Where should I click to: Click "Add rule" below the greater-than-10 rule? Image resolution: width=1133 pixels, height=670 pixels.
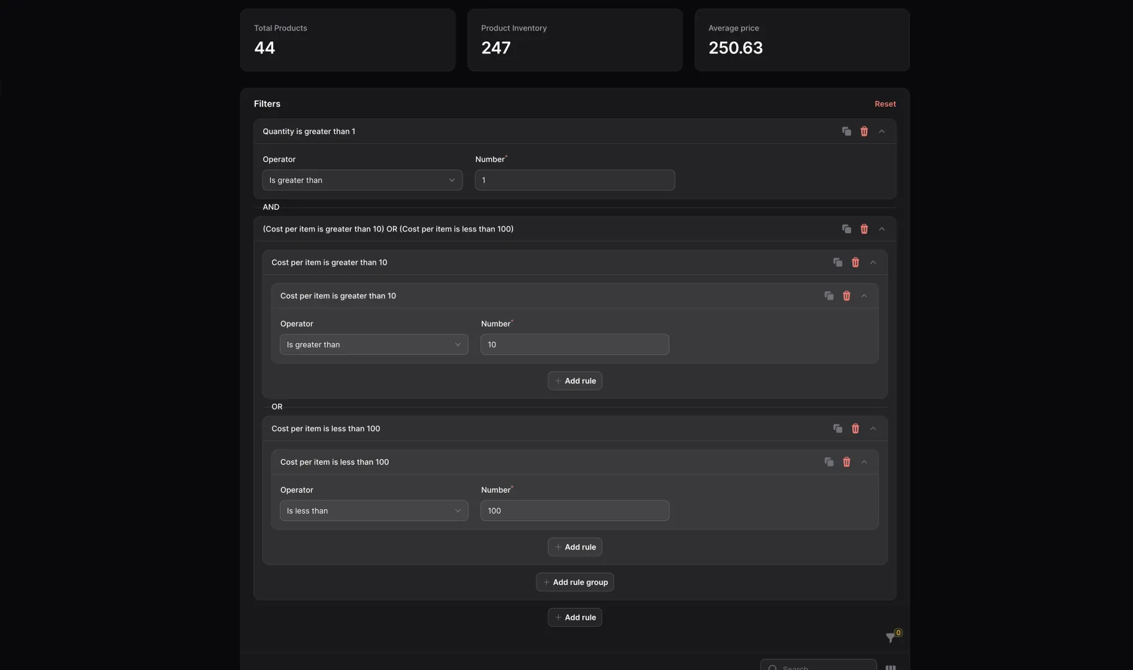point(574,380)
